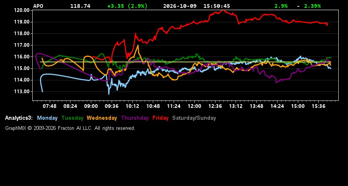Select the Monday legend label
348x186 pixels.
47,118
